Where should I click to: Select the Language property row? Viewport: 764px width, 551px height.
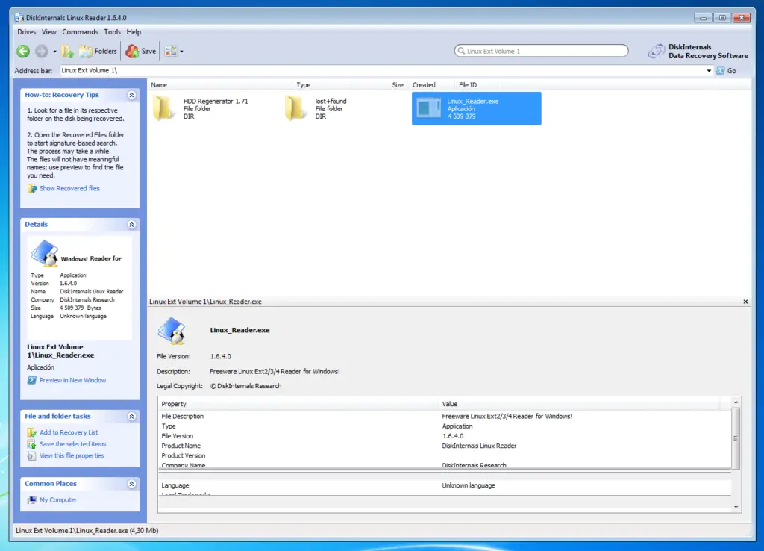coord(445,485)
